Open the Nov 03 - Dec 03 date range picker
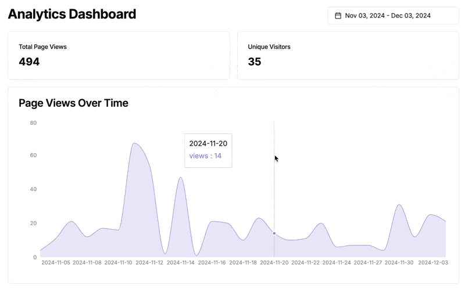This screenshot has height=289, width=465. [x=393, y=16]
